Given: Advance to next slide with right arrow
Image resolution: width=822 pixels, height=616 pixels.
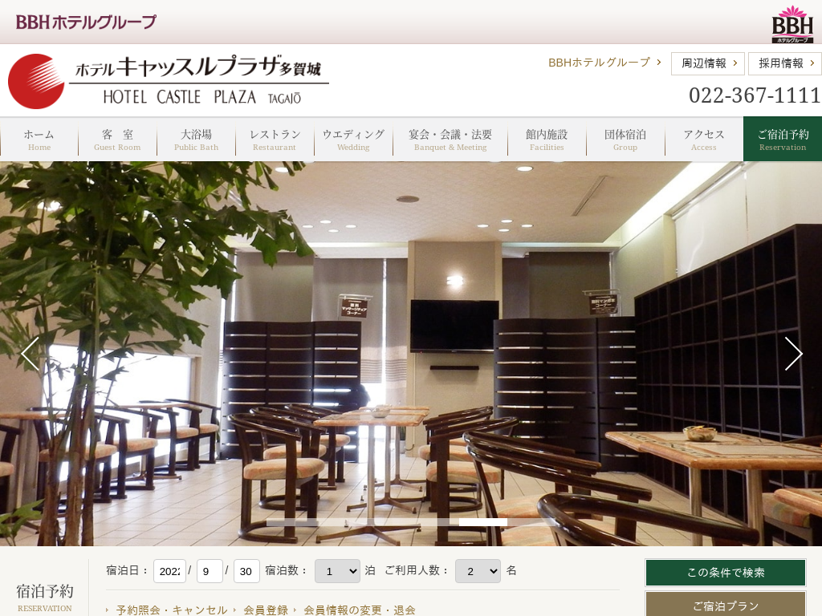Looking at the screenshot, I should (793, 354).
